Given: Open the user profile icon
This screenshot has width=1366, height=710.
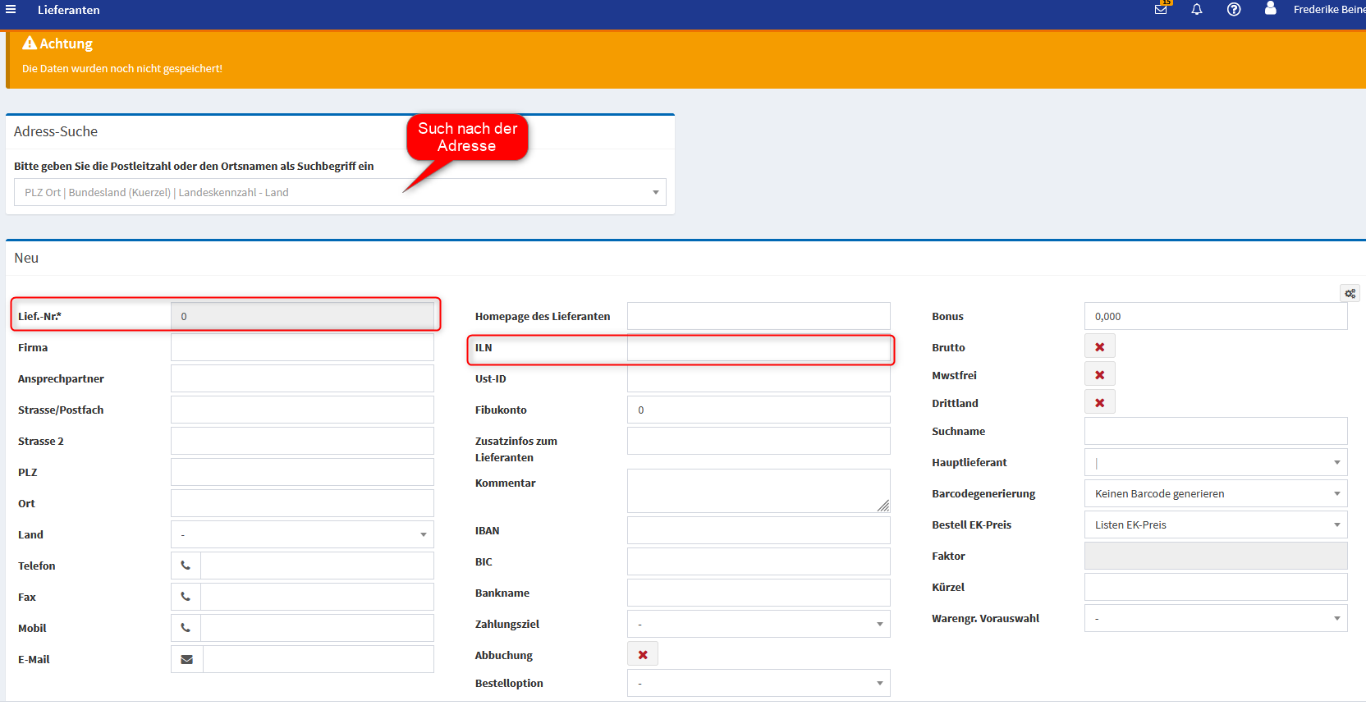Looking at the screenshot, I should coord(1270,9).
